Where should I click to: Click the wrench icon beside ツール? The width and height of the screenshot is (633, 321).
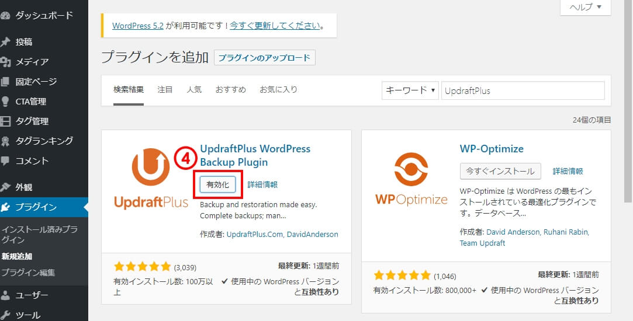5,315
